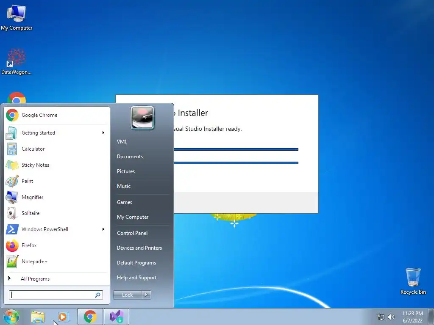
Task: Expand the Windows PowerShell jump list arrow
Action: click(x=103, y=229)
